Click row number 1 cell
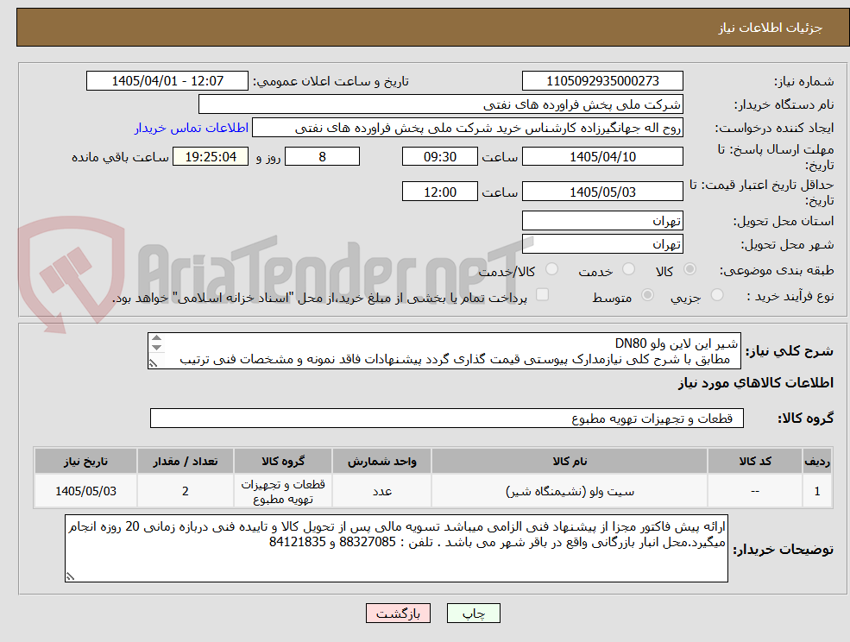 coord(817,491)
